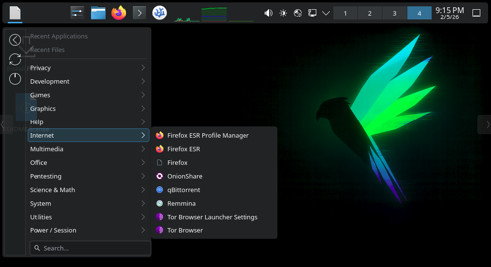Open the Development category
This screenshot has height=267, width=491.
[88, 81]
